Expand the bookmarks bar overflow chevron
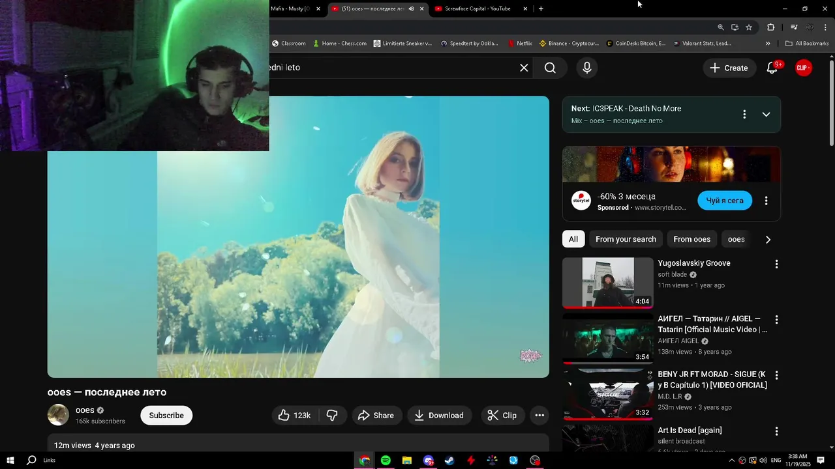835x469 pixels. (768, 44)
